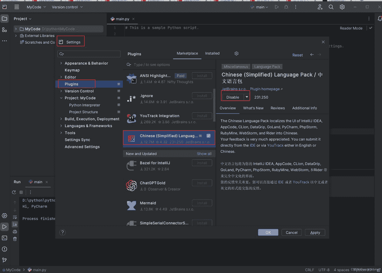Rerun main in Run panel
The image size is (382, 273).
14,192
